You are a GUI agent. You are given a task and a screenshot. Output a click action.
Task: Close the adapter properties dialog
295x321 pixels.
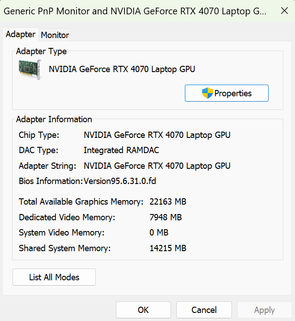pos(284,11)
